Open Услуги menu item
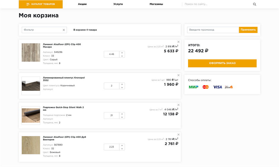The image size is (279, 167). coord(118,4)
